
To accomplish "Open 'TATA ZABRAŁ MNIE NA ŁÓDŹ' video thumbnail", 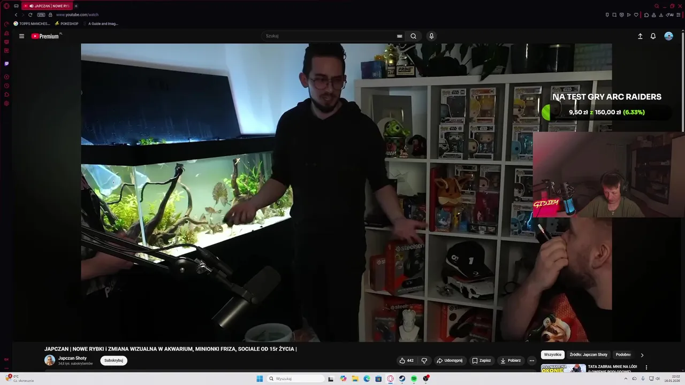I will [564, 368].
